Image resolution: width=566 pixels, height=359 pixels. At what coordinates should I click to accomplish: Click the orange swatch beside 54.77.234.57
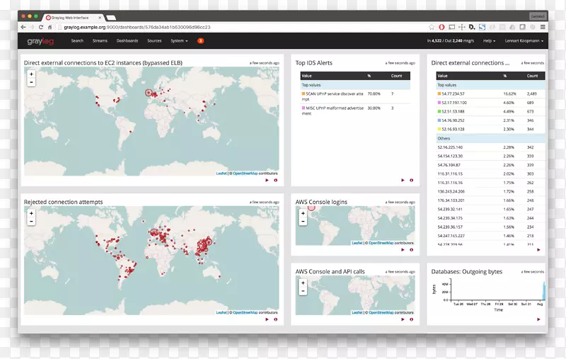(x=439, y=93)
